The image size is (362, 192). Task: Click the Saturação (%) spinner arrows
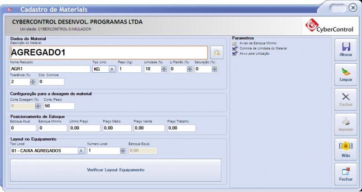tap(214, 69)
